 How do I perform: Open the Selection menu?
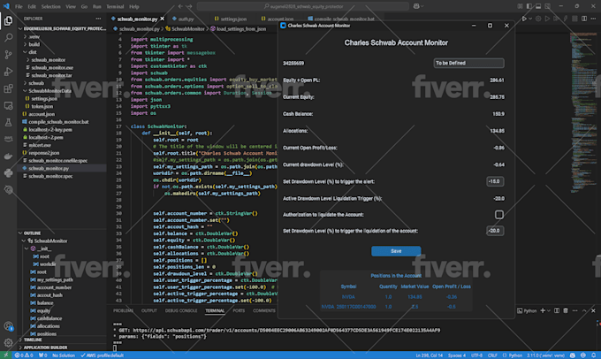click(50, 6)
